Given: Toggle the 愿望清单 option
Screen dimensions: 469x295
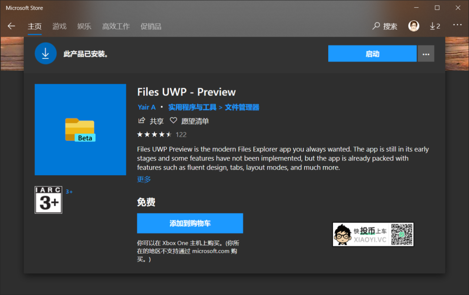Looking at the screenshot, I should 195,121.
